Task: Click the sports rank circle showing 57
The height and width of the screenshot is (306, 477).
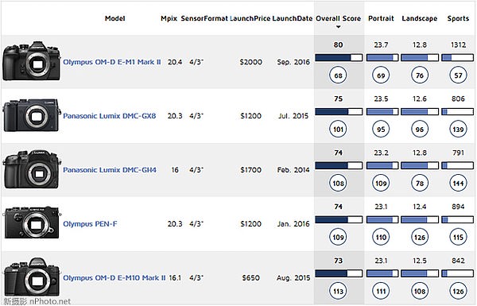Action: (x=458, y=76)
